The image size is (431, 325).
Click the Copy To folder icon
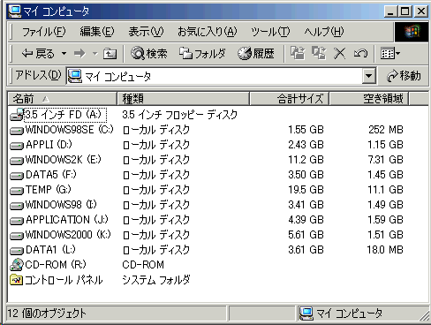coord(319,53)
